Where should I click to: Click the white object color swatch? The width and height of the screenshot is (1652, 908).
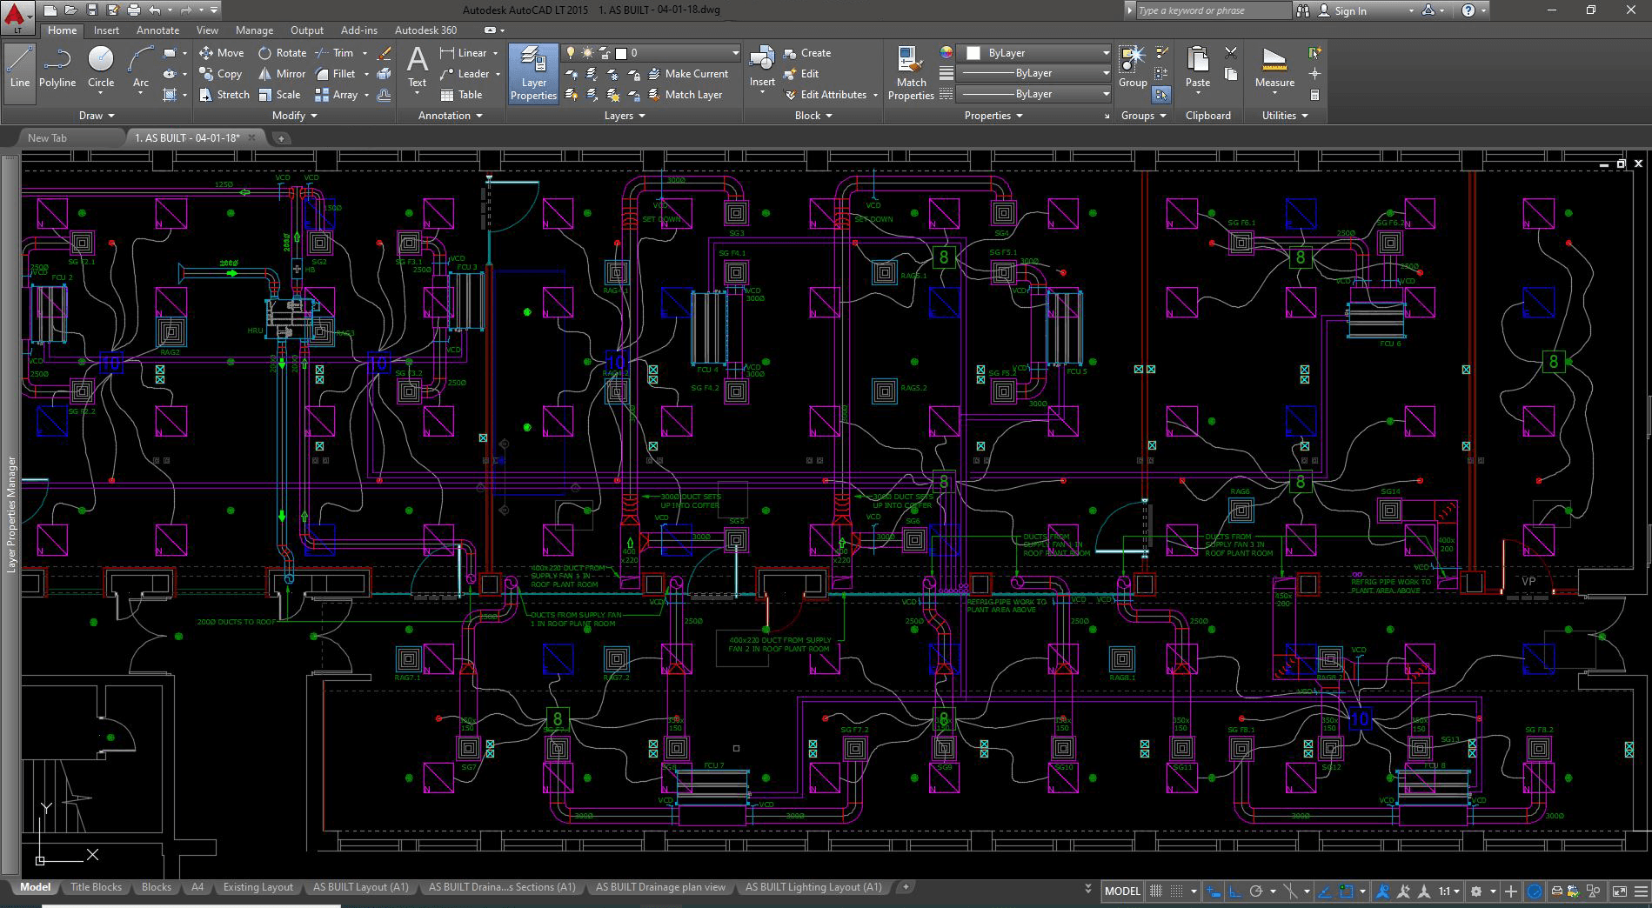pyautogui.click(x=973, y=53)
